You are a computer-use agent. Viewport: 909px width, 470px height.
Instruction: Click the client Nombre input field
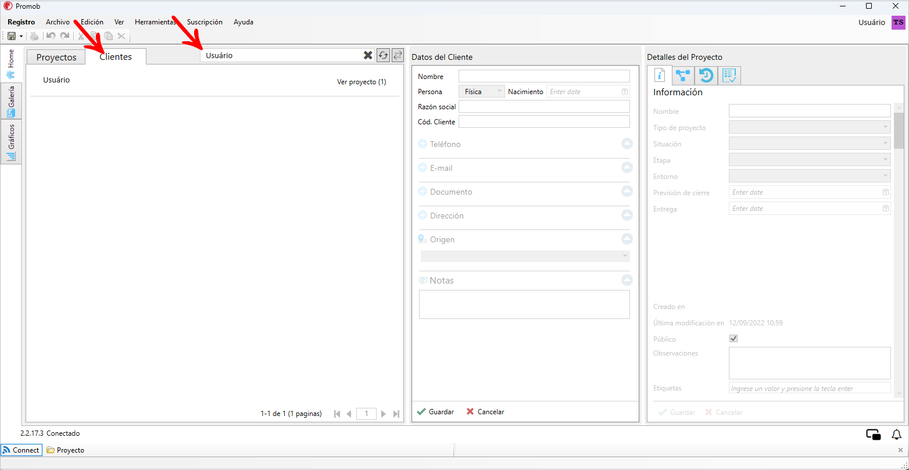point(544,76)
